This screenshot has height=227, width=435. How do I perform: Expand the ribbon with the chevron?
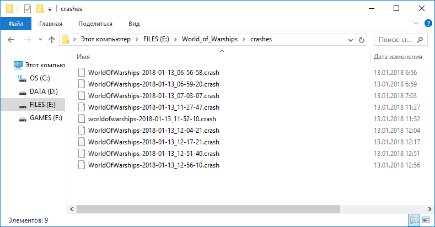point(416,23)
